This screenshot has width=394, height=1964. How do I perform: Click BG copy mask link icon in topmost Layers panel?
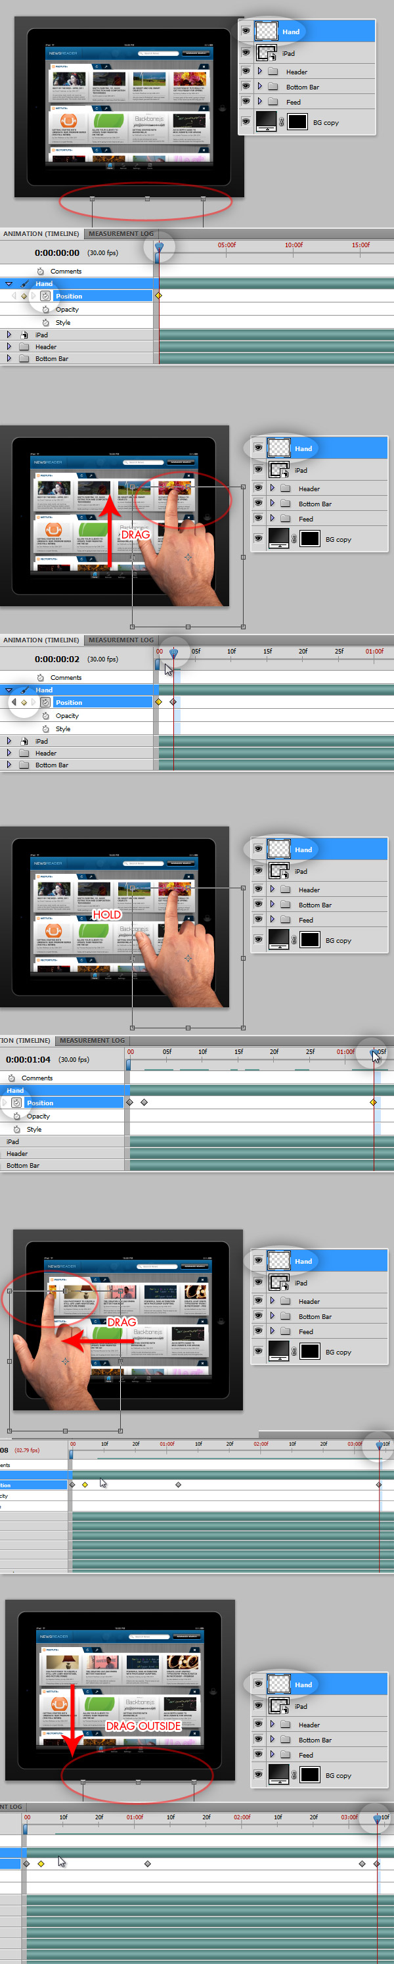click(282, 122)
